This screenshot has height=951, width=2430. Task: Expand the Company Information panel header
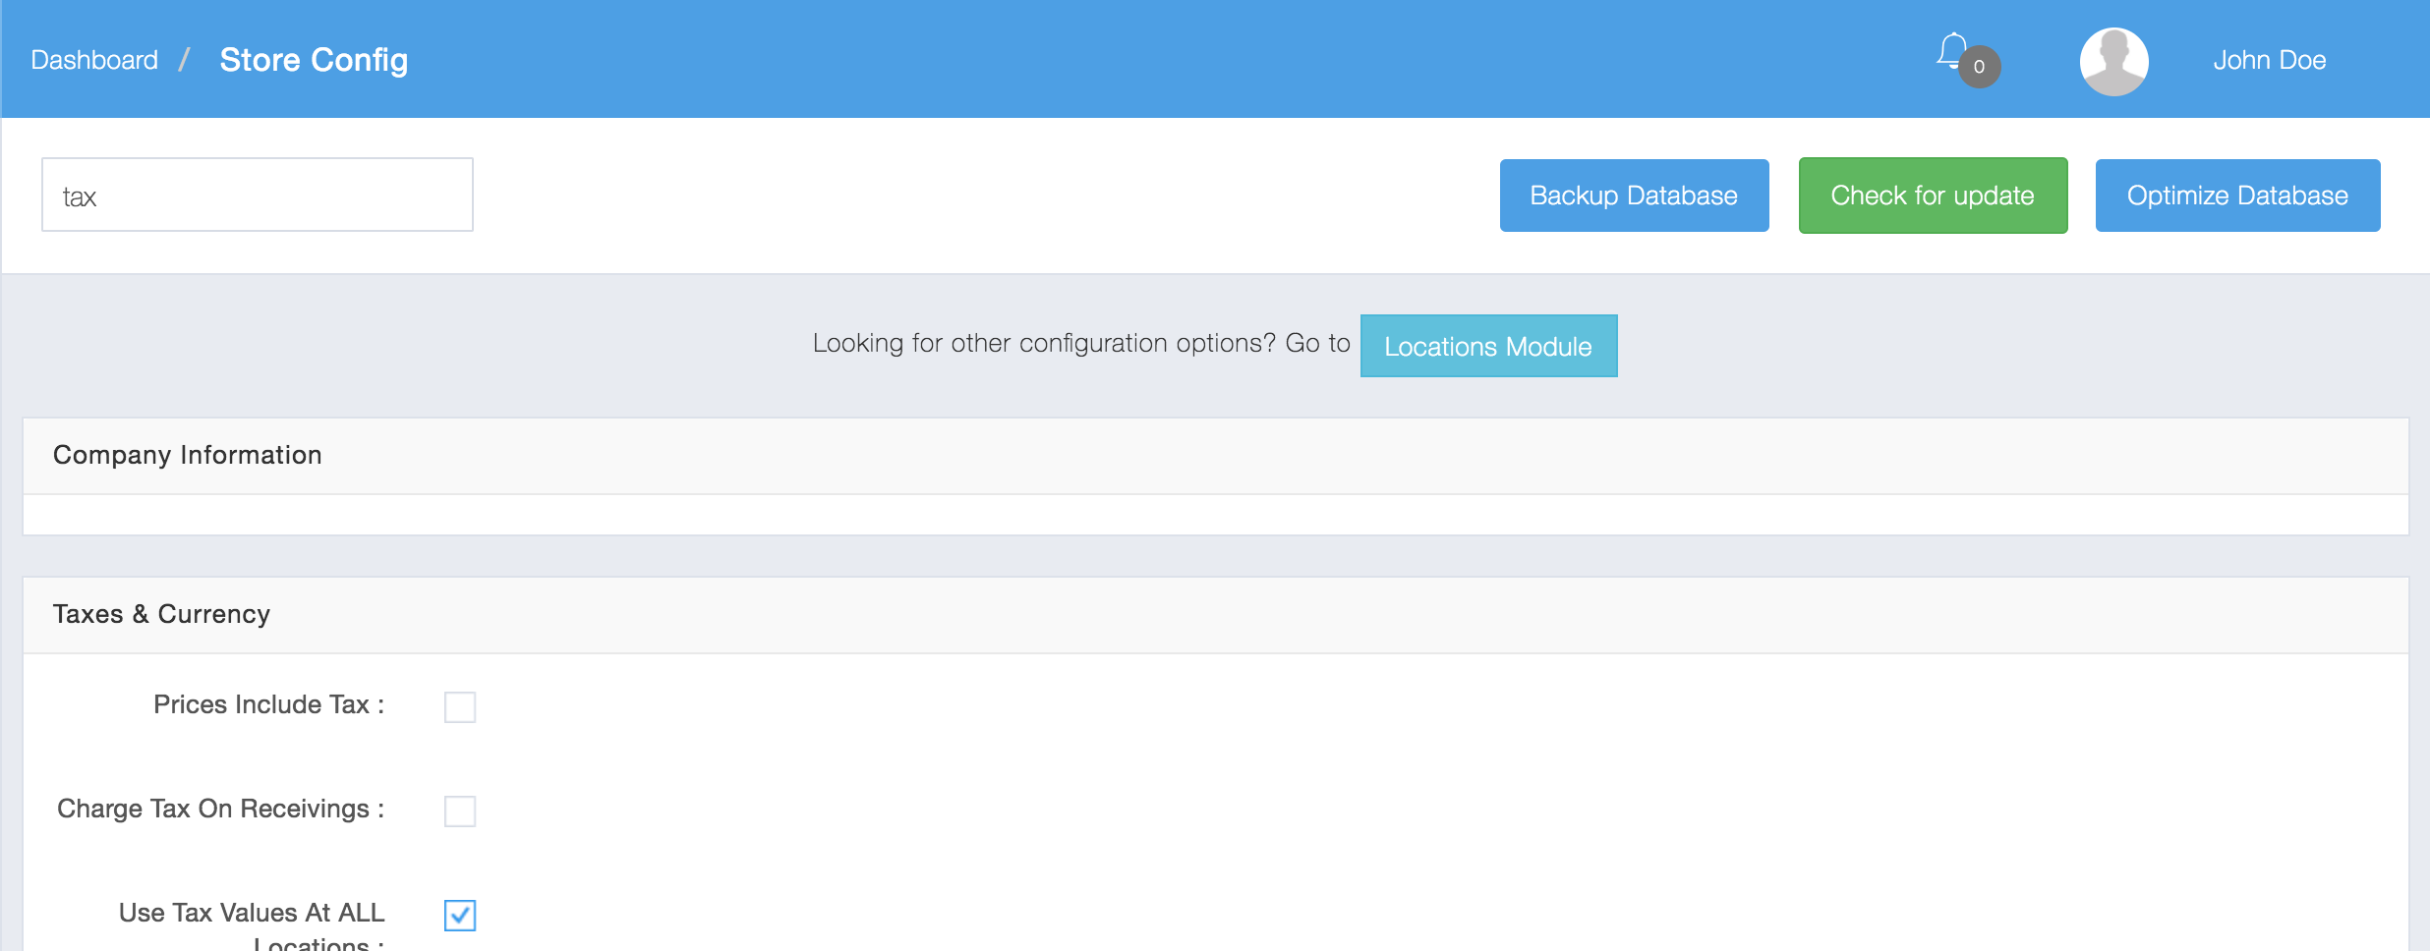(x=188, y=455)
